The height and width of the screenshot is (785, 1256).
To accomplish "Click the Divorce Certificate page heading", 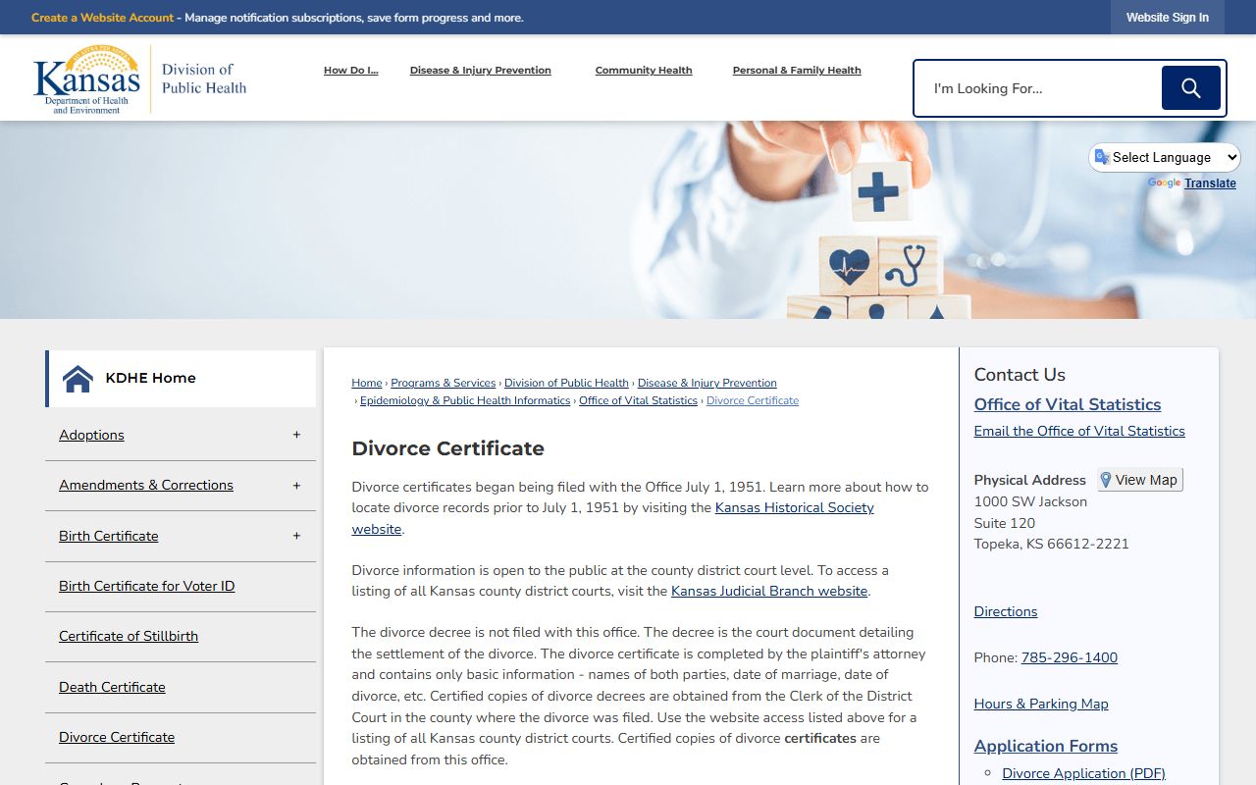I will click(448, 448).
